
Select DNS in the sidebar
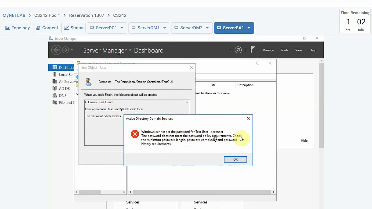[63, 96]
